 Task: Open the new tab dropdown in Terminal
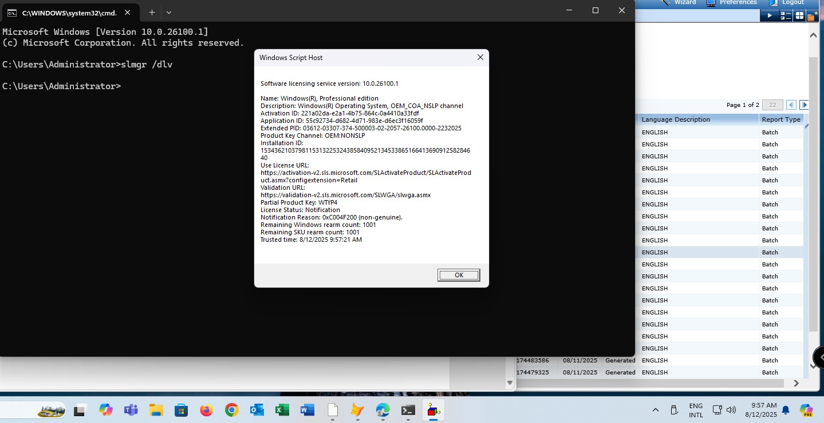(x=168, y=12)
